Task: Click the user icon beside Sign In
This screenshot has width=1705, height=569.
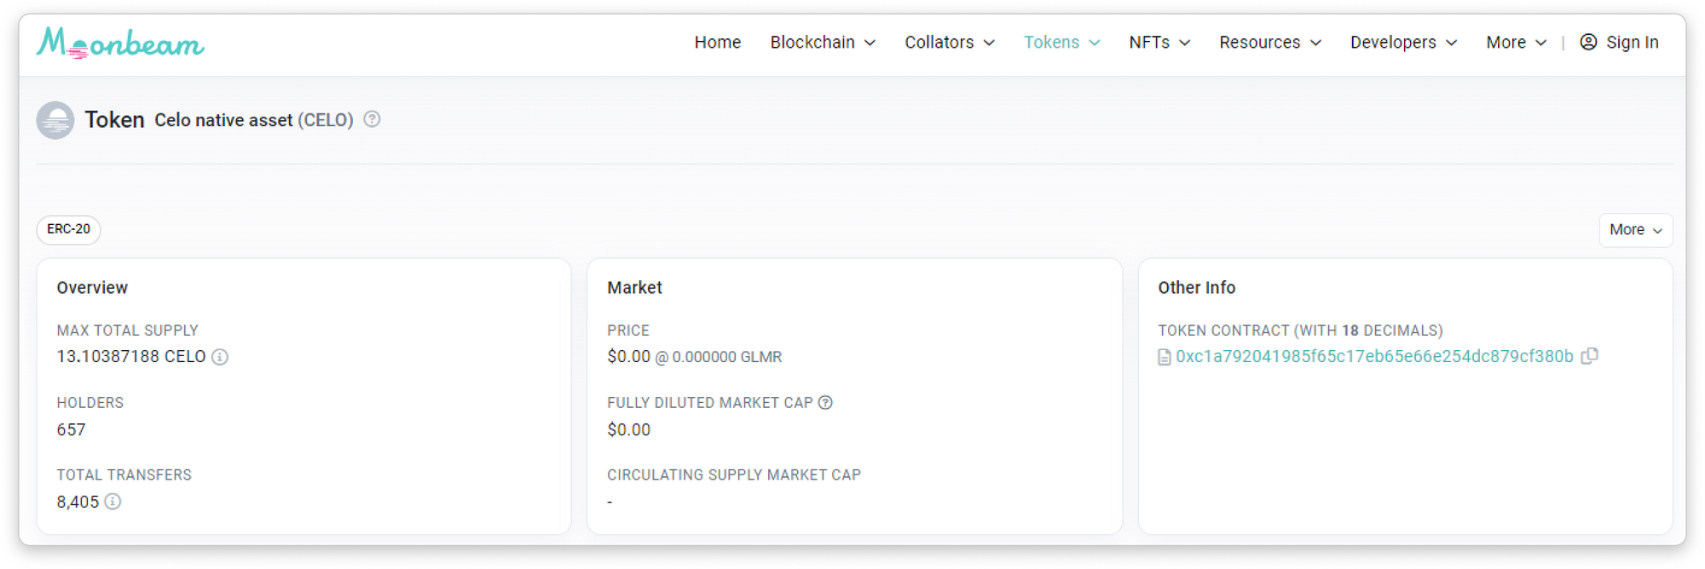Action: coord(1588,42)
